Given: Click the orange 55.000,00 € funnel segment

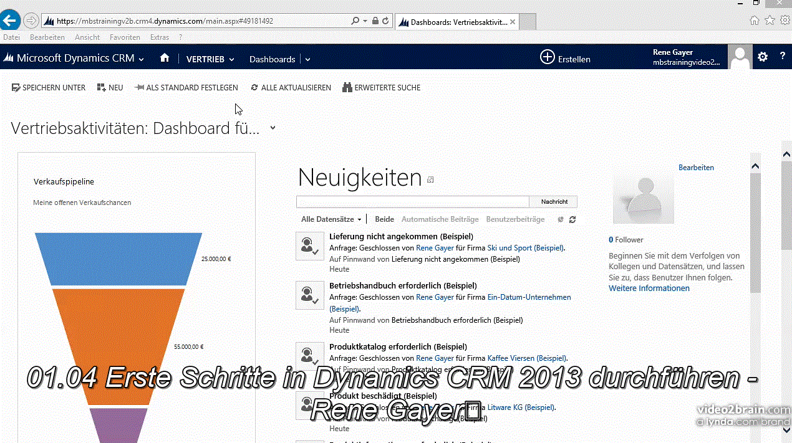Looking at the screenshot, I should point(118,346).
